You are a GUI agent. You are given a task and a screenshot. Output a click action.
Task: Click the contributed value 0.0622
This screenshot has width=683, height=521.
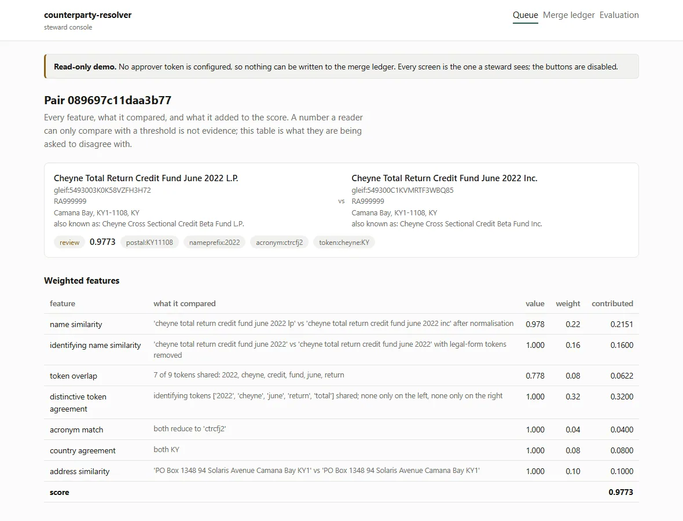[x=622, y=376]
